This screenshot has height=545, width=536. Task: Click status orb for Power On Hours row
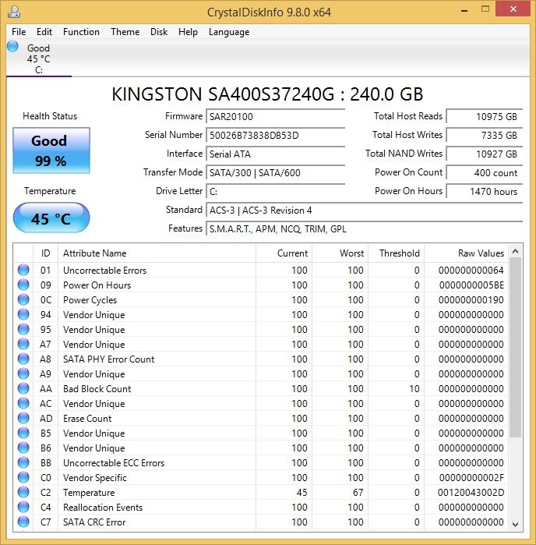pyautogui.click(x=23, y=285)
